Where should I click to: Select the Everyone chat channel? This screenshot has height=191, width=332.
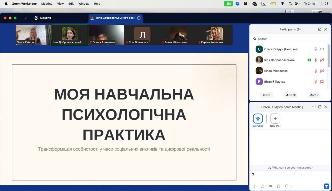(258, 121)
